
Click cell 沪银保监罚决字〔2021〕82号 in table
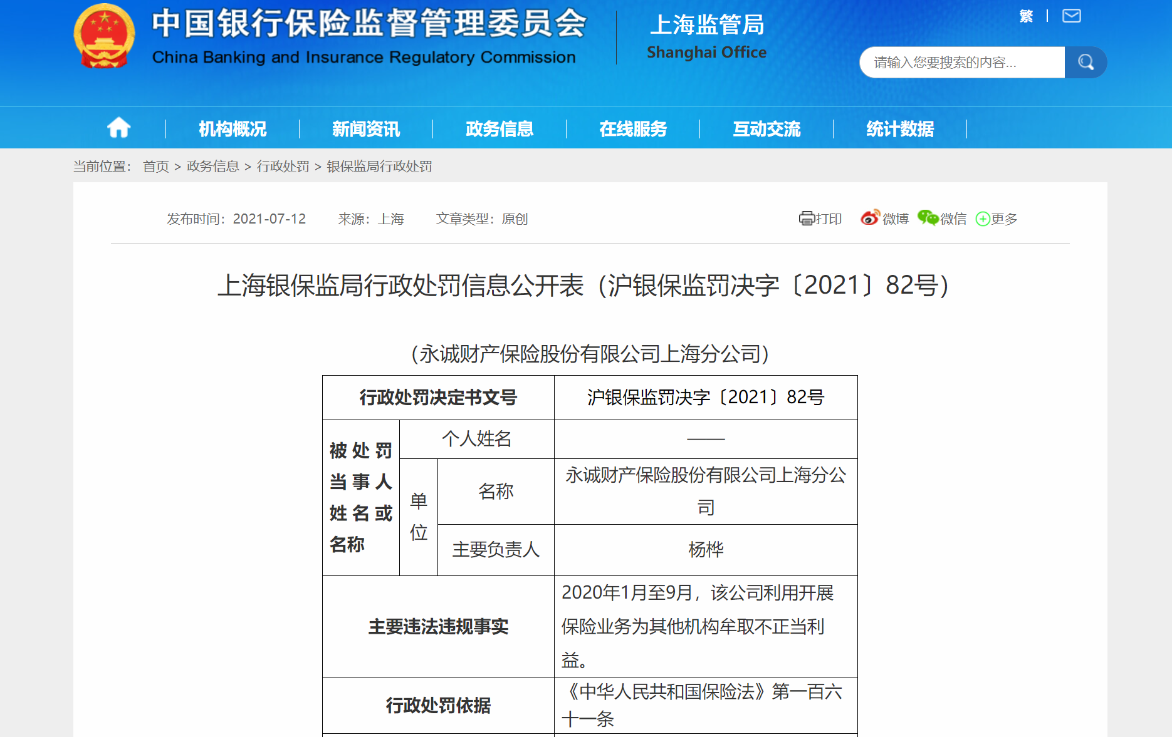(x=706, y=398)
